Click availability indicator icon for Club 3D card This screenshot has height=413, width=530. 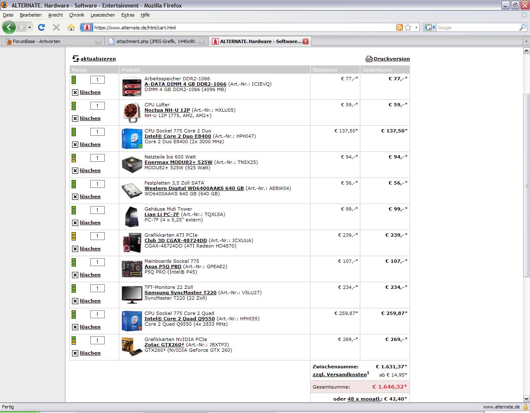tap(74, 236)
